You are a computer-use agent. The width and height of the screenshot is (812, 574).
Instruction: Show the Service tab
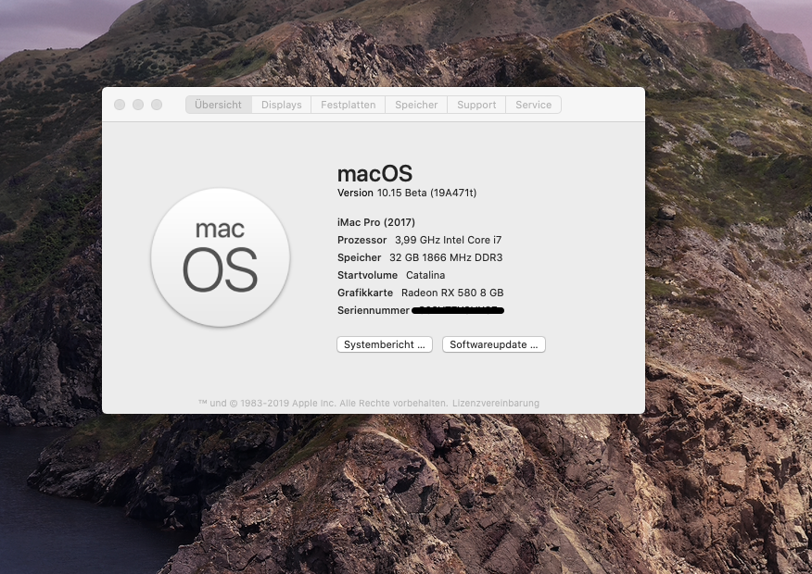[x=533, y=105]
